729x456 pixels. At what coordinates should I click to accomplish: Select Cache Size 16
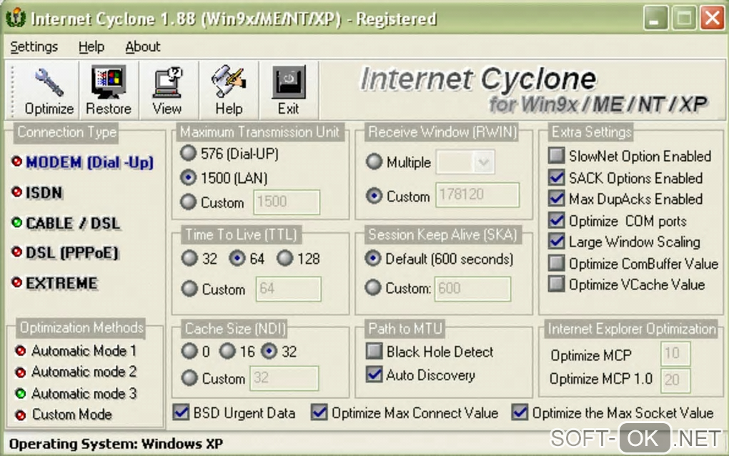tap(227, 351)
